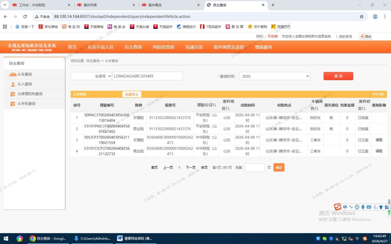
Task: Open Chrome three-dot menu
Action: click(x=385, y=17)
